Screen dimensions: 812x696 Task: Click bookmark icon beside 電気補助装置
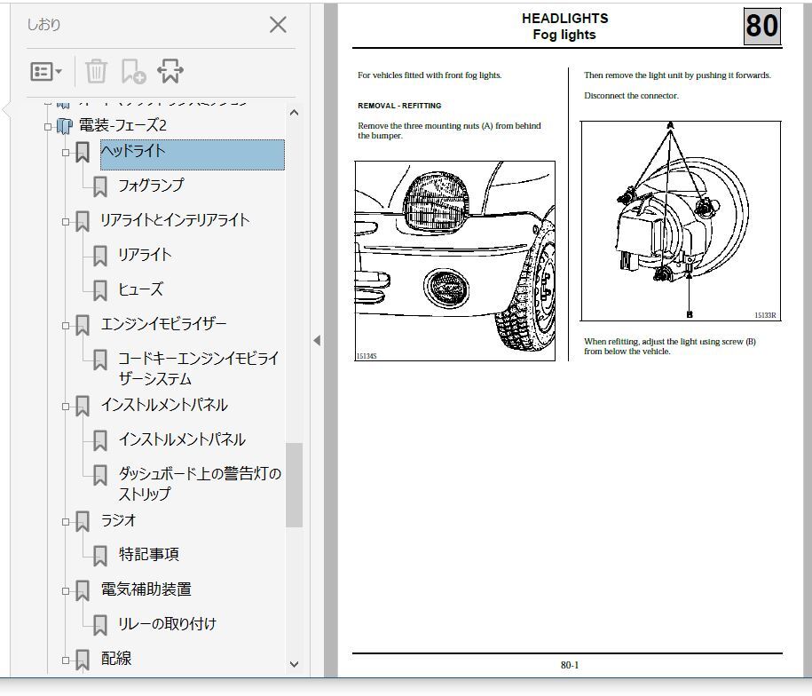pyautogui.click(x=83, y=590)
